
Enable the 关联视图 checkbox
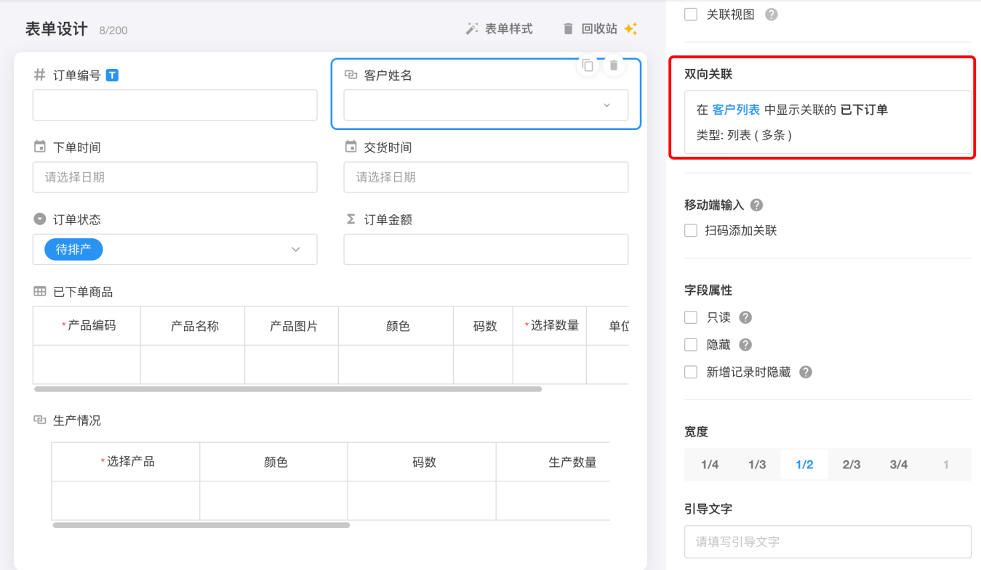(x=691, y=15)
